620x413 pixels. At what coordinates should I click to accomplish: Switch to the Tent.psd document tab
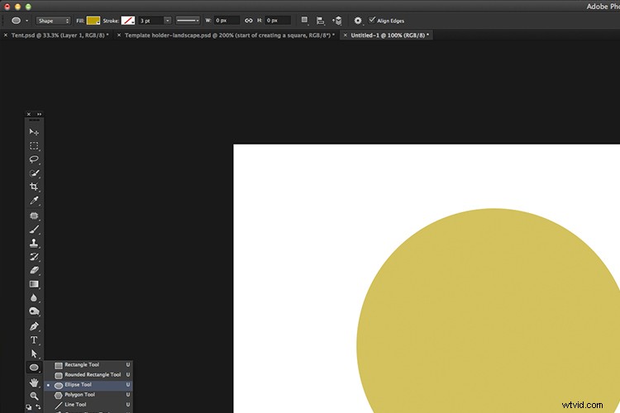point(60,36)
